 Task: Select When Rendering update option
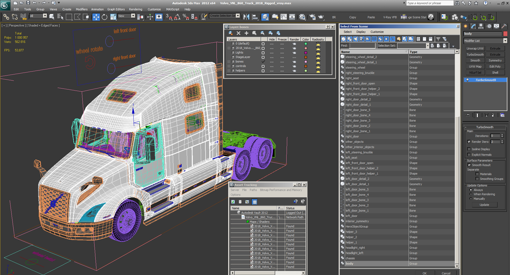coord(471,194)
